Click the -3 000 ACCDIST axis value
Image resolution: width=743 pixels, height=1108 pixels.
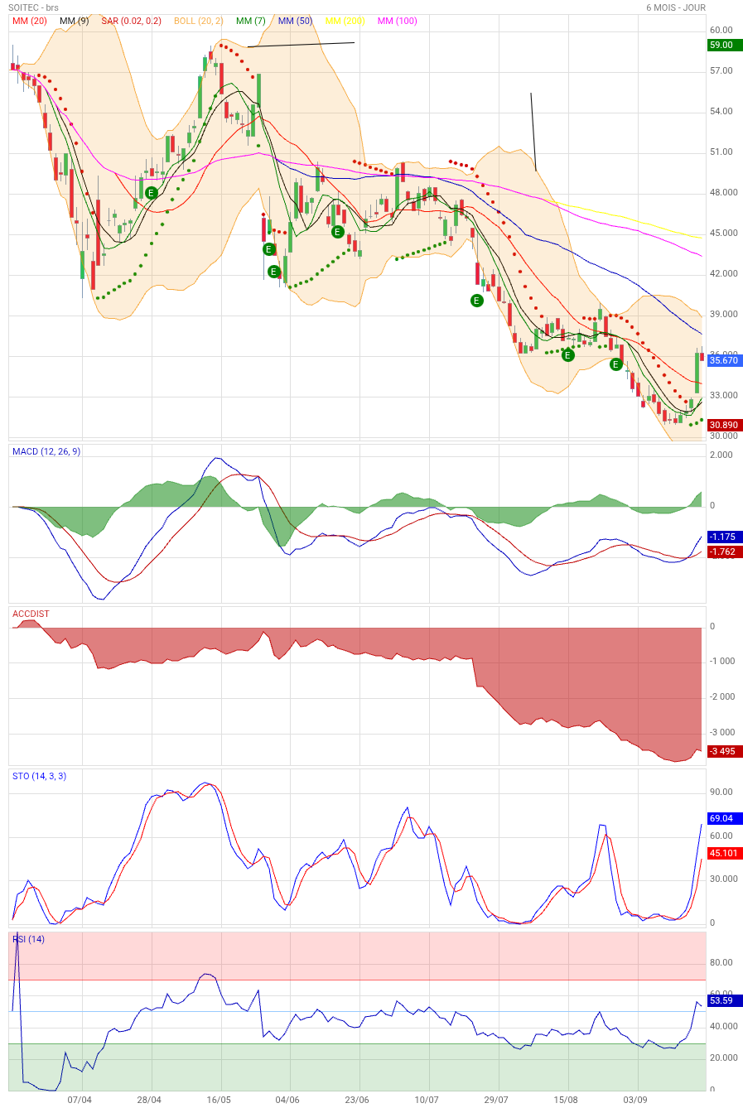tap(723, 732)
